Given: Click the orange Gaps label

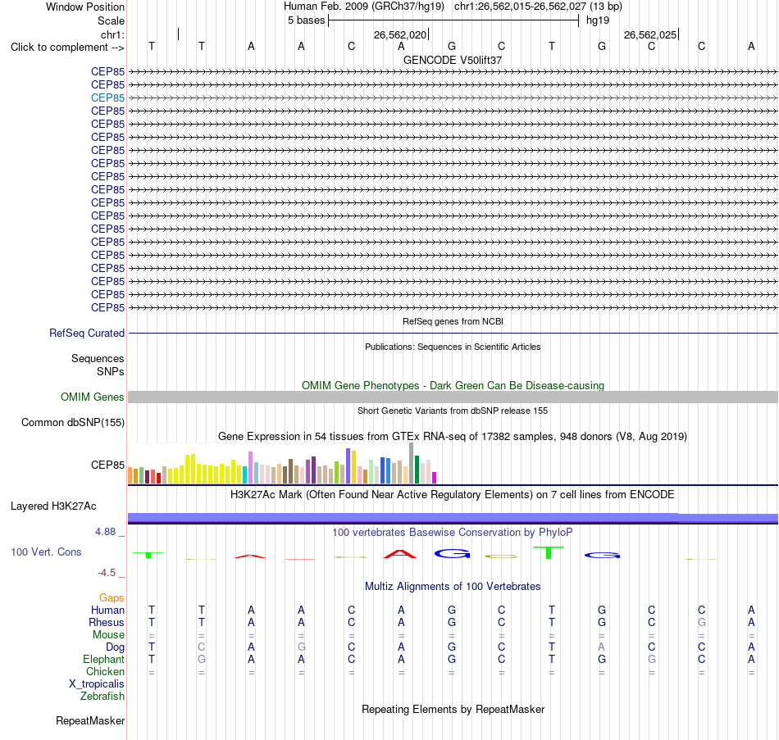Looking at the screenshot, I should click(x=112, y=598).
